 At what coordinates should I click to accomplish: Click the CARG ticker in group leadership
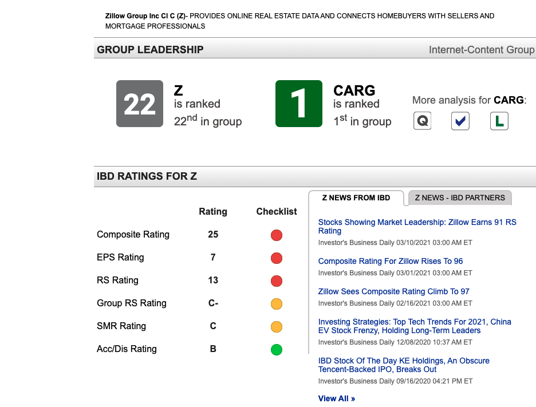(354, 90)
